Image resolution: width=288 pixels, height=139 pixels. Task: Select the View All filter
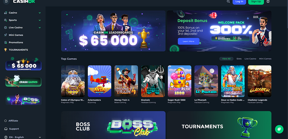point(226,59)
